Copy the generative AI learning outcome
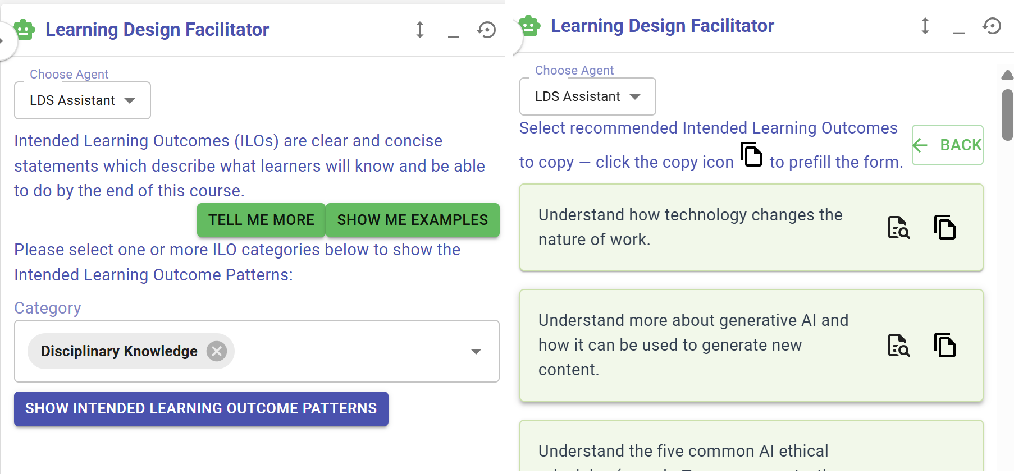 point(945,345)
